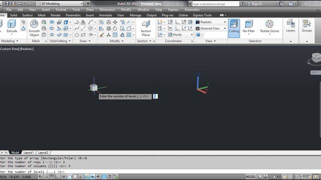Select the Rotate tool in Modify panel
This screenshot has height=180, width=321.
(115, 28)
